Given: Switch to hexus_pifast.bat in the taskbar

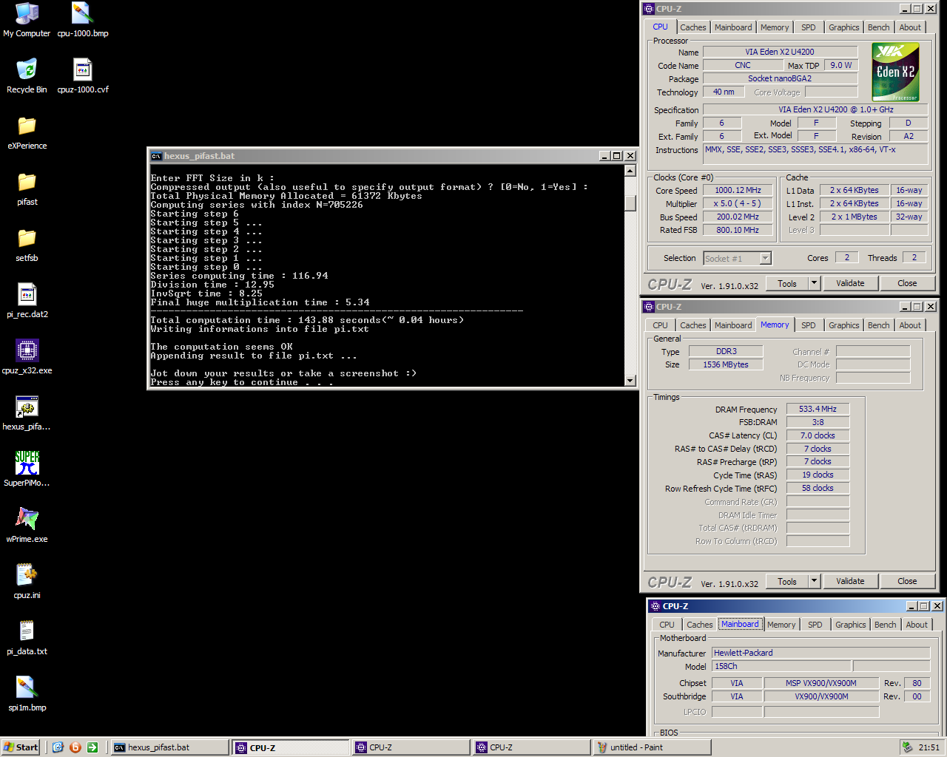Looking at the screenshot, I should click(169, 747).
